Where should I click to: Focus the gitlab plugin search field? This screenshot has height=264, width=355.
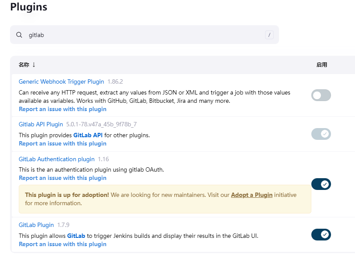pyautogui.click(x=144, y=35)
